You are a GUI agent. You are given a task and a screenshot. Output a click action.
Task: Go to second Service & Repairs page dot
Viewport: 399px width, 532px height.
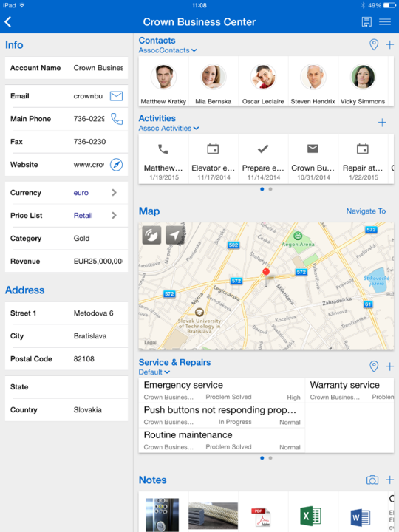click(x=270, y=458)
